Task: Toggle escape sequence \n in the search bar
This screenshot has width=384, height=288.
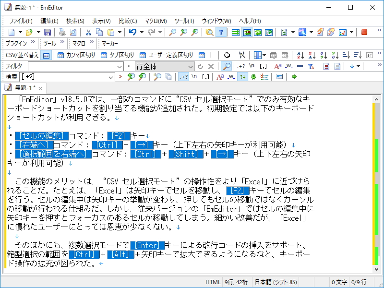Action: tap(194, 76)
